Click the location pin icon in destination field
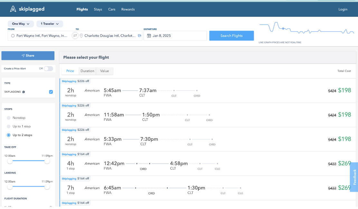This screenshot has height=209, width=358. pos(81,36)
